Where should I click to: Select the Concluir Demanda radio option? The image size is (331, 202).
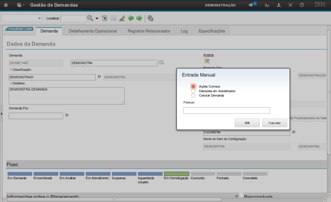[x=193, y=95]
